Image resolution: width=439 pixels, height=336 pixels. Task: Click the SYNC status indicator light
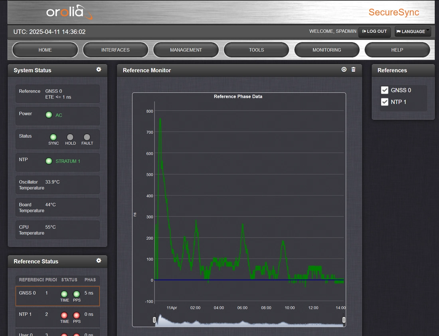pyautogui.click(x=53, y=137)
